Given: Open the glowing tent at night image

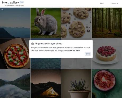Looking at the screenshot, I should point(46,84).
